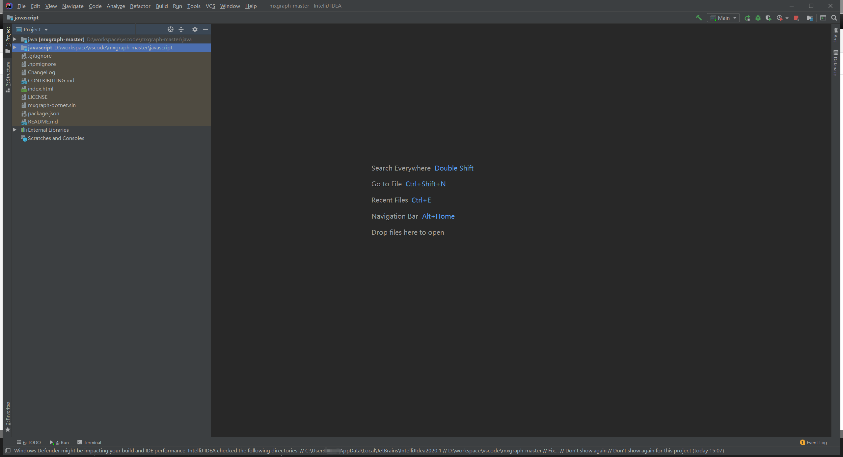Click the Search Everywhere magnifier icon
The image size is (843, 457).
pos(834,18)
